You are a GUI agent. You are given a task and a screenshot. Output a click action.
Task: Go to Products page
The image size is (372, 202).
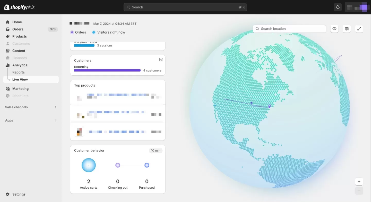(20, 36)
